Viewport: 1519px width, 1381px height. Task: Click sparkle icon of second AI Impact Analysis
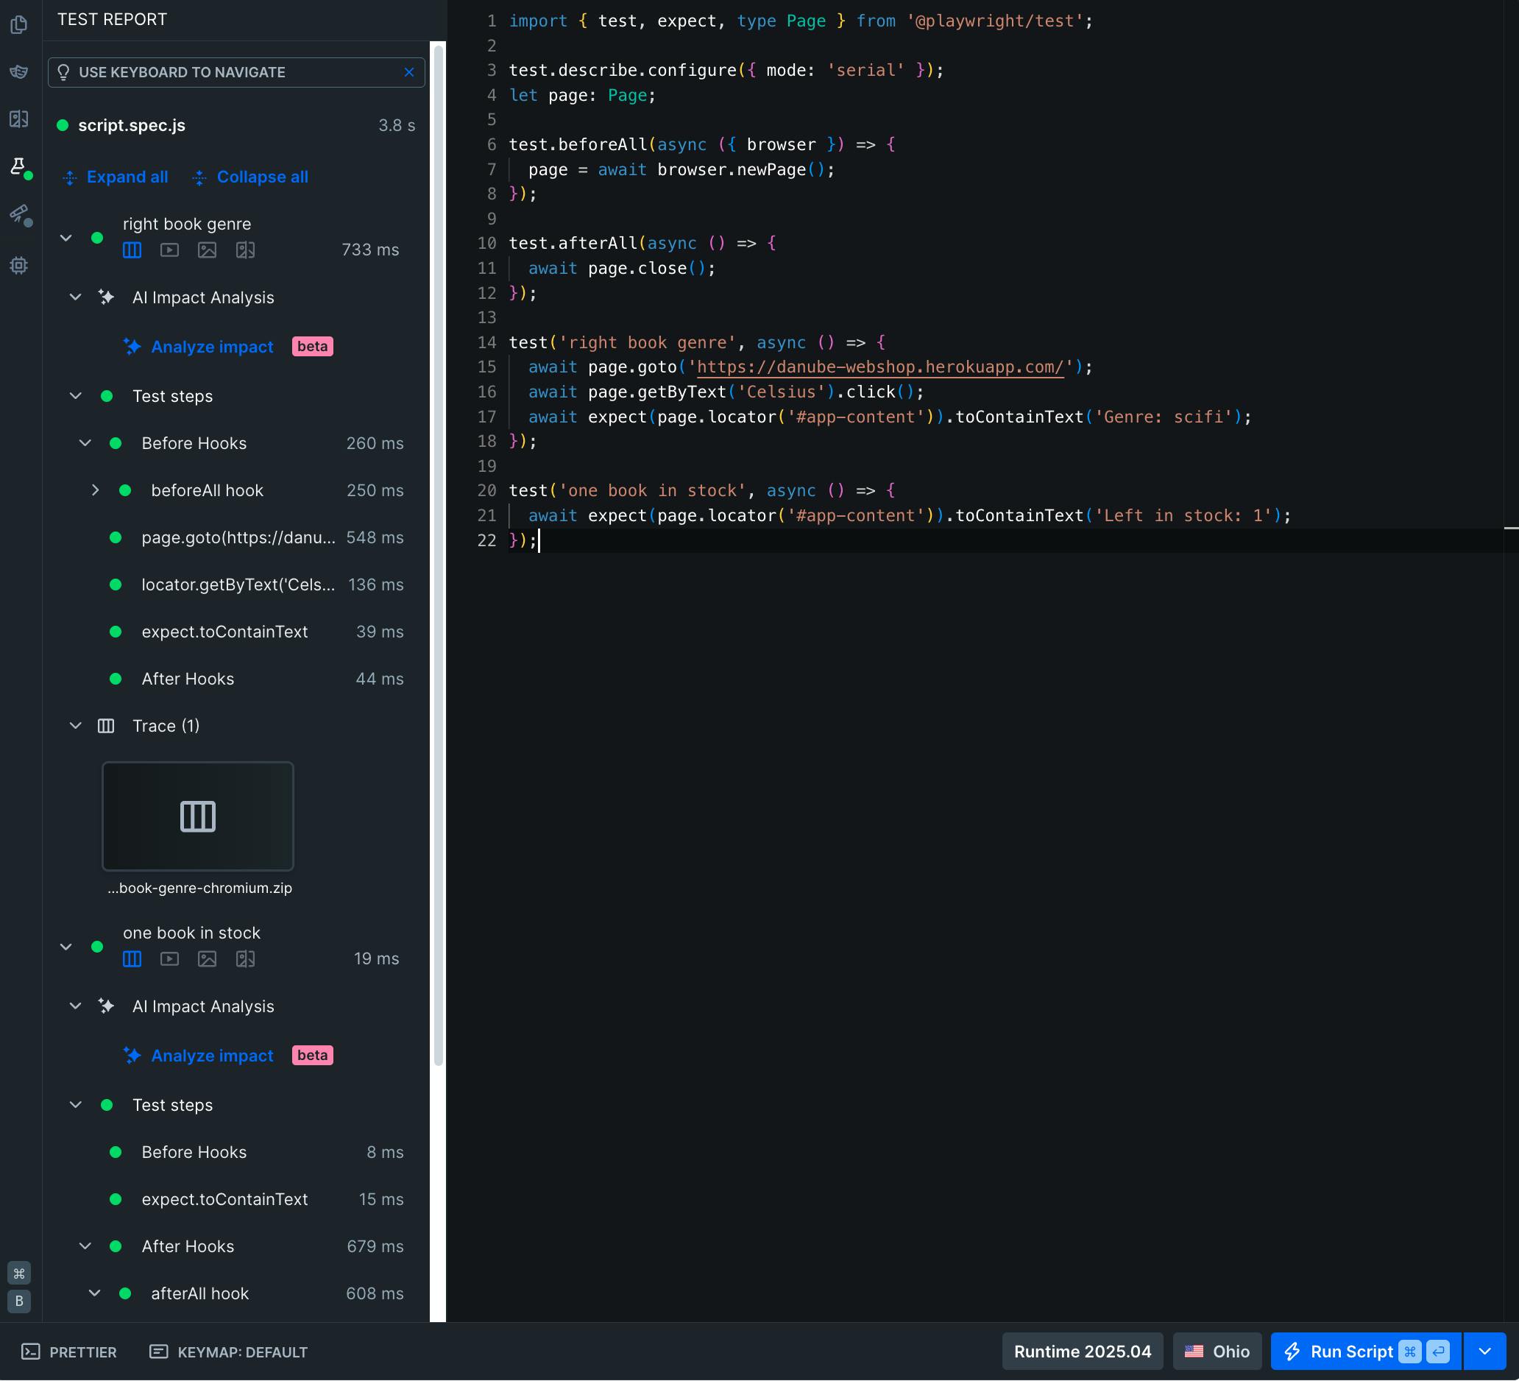point(106,1006)
